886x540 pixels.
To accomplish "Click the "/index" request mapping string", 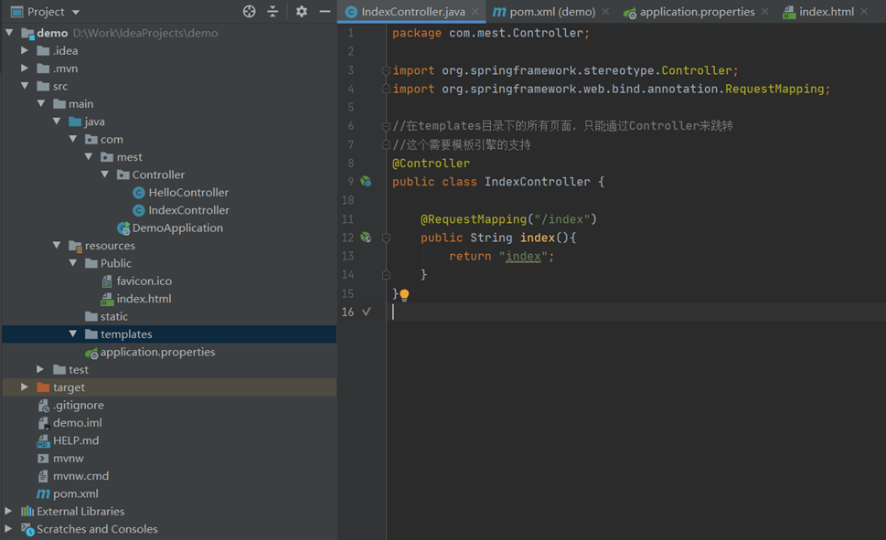I will pyautogui.click(x=562, y=219).
